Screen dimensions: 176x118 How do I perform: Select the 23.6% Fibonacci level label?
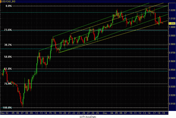8,30
